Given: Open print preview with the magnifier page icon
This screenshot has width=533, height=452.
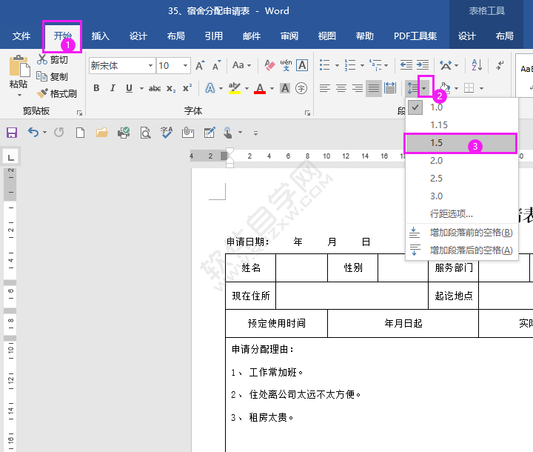Looking at the screenshot, I should 146,133.
